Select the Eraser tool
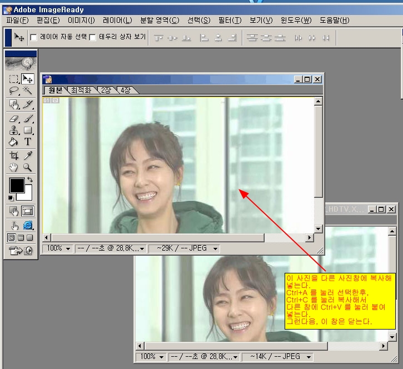 pos(14,119)
